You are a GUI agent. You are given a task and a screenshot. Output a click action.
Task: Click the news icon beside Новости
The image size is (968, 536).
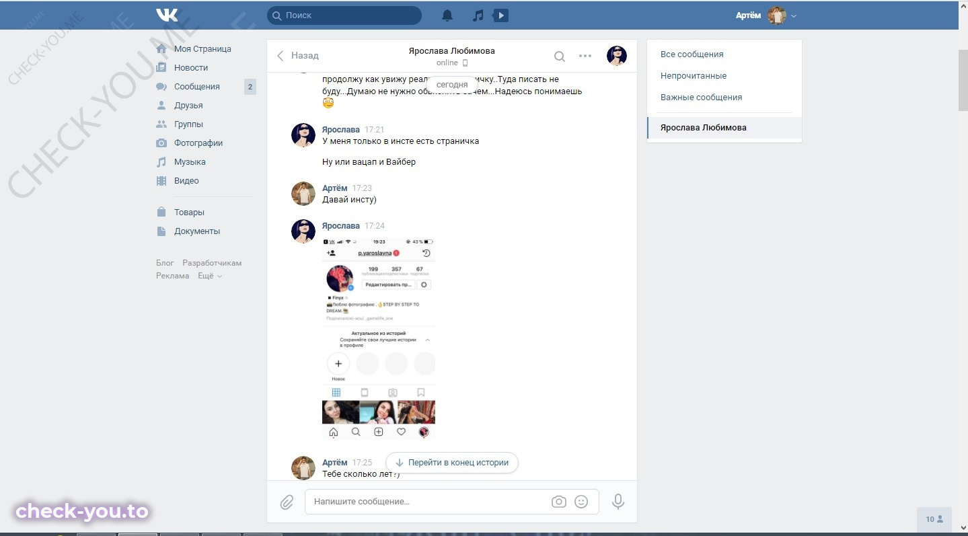pyautogui.click(x=161, y=68)
